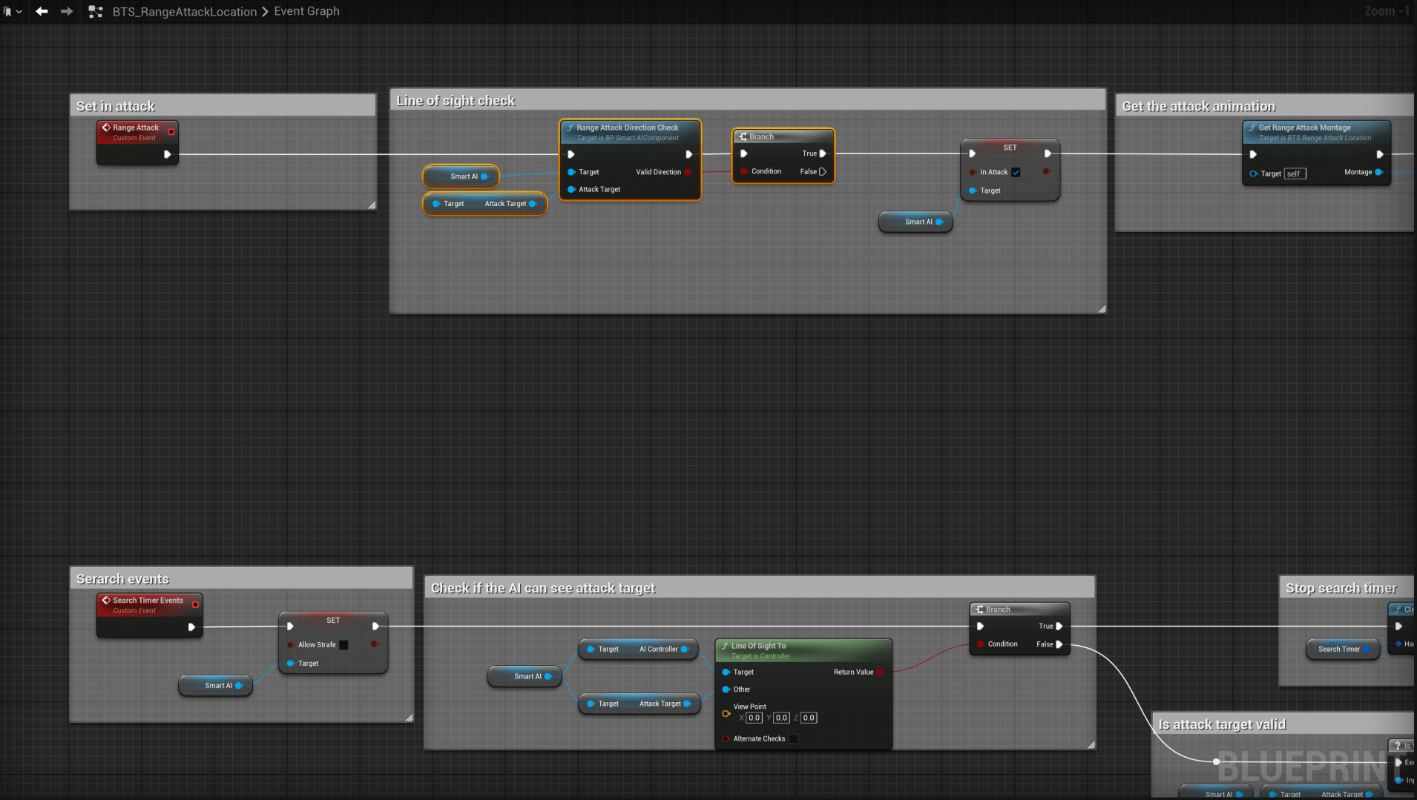Click the Range Attack Direction Check function icon
This screenshot has height=800, width=1417.
tap(570, 128)
